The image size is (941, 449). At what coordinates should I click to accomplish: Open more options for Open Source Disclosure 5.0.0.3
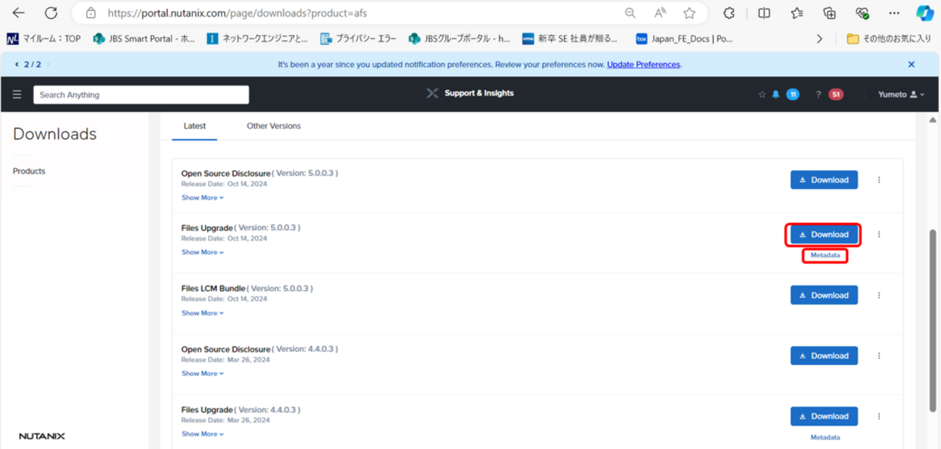pyautogui.click(x=879, y=180)
